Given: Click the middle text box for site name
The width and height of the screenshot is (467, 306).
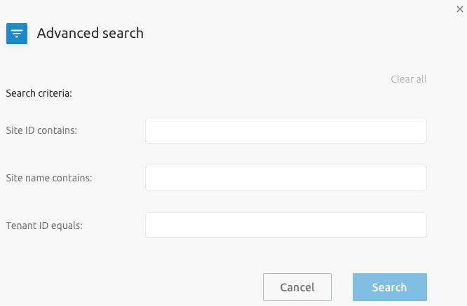Looking at the screenshot, I should pos(286,178).
